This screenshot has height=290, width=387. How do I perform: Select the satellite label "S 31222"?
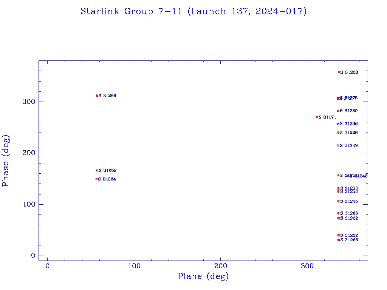click(349, 218)
